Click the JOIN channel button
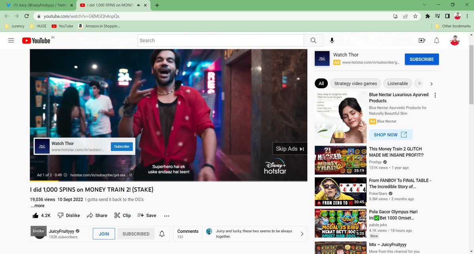The width and height of the screenshot is (474, 254). (104, 234)
